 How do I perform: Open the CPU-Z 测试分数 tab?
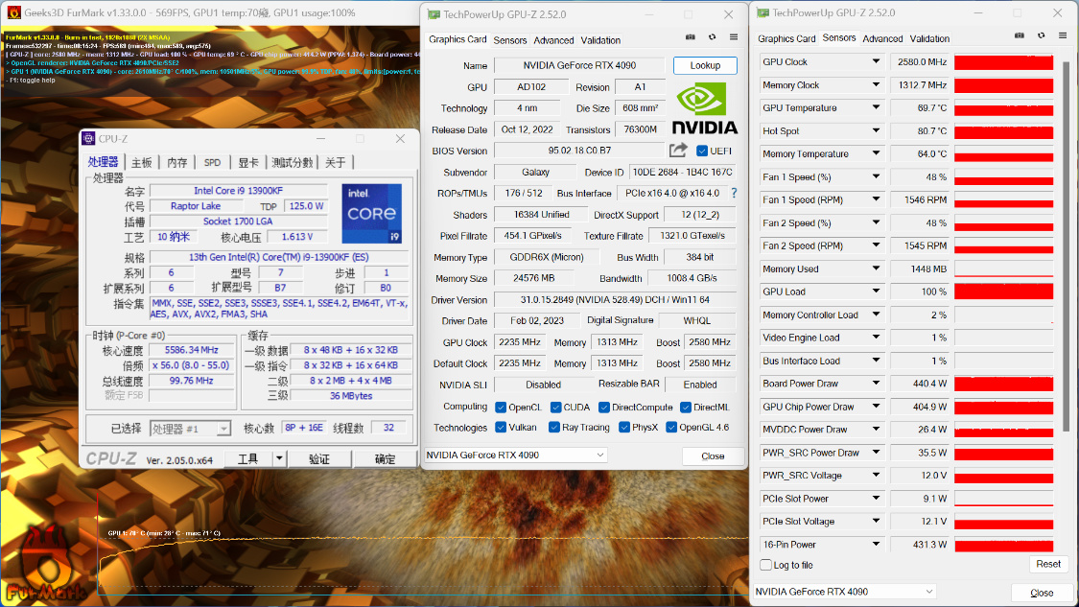292,162
